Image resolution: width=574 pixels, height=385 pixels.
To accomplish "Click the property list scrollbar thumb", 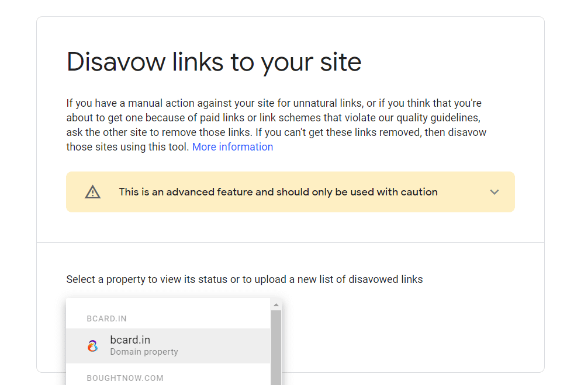I will [276, 347].
